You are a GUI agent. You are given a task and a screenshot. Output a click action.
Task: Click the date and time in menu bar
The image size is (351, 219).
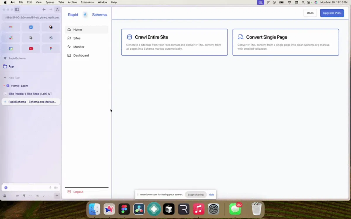point(334,2)
